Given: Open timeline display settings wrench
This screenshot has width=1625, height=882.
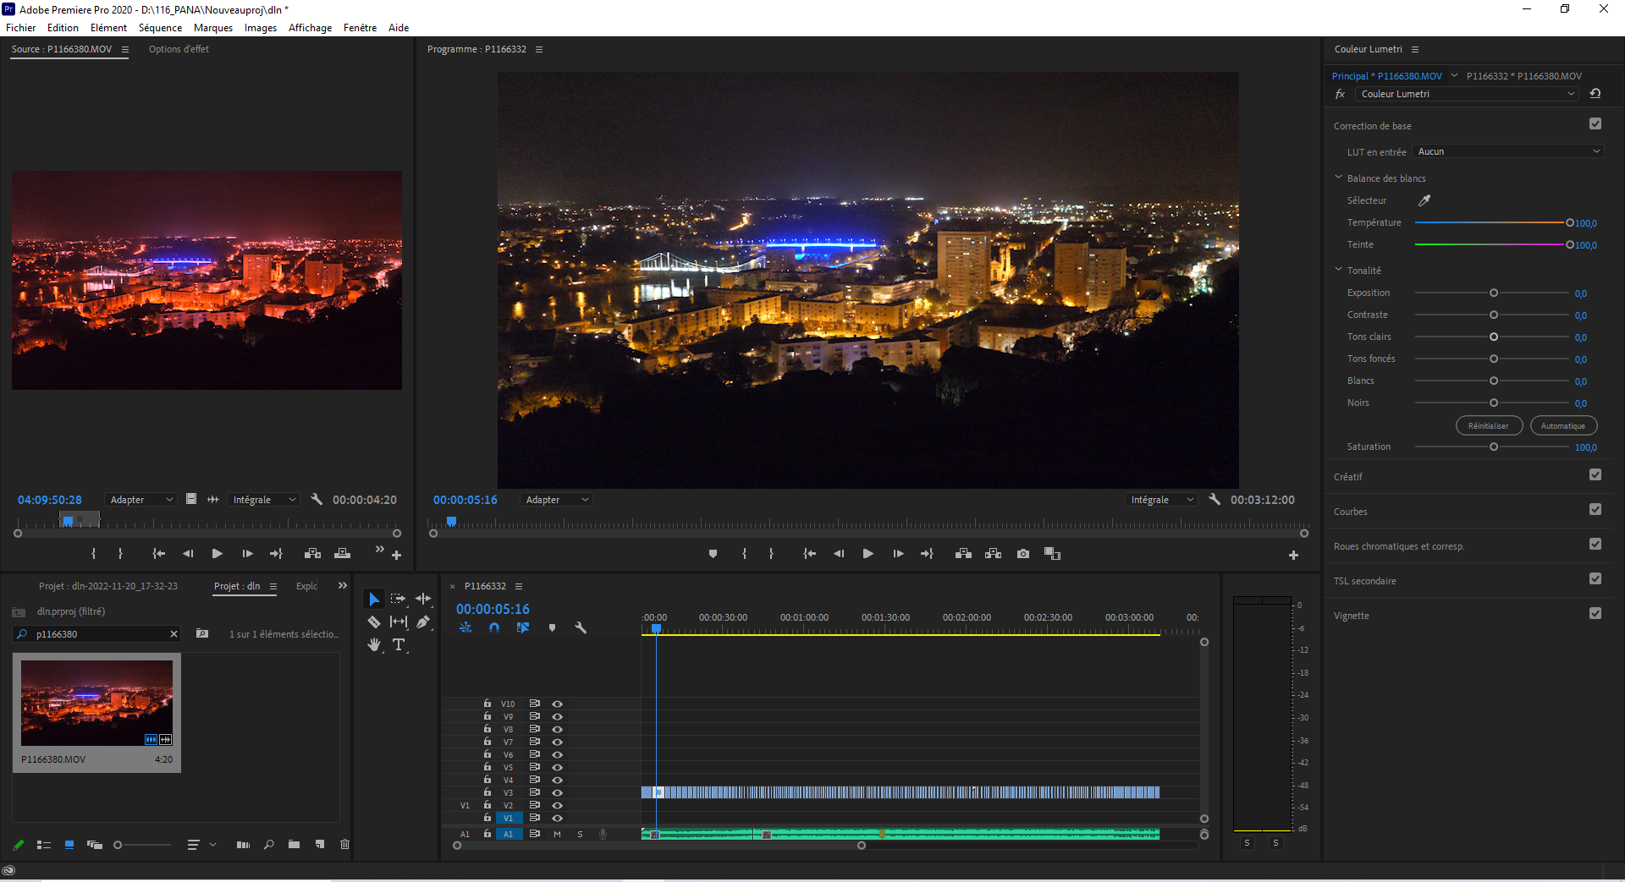Looking at the screenshot, I should click(x=581, y=627).
